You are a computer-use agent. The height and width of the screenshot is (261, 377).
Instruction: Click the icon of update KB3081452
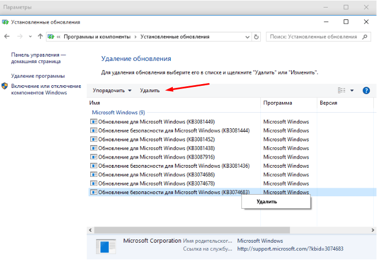pos(93,139)
